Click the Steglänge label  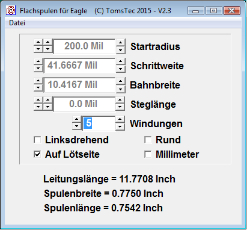coord(153,105)
